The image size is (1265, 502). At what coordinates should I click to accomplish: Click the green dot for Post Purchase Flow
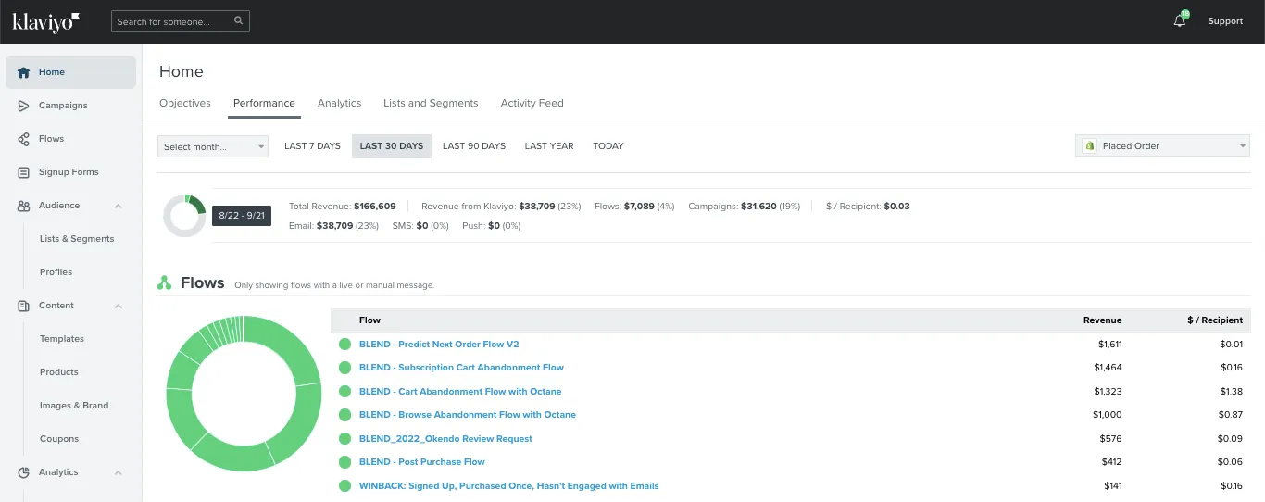click(344, 462)
